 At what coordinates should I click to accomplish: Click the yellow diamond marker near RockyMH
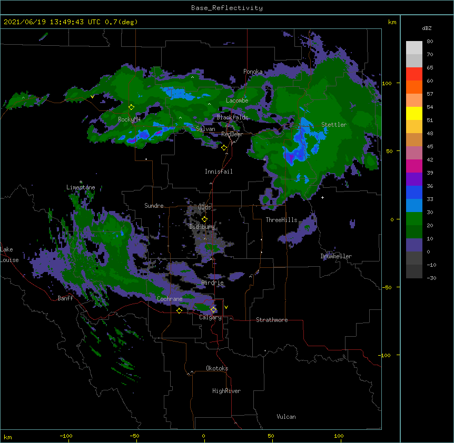[131, 107]
